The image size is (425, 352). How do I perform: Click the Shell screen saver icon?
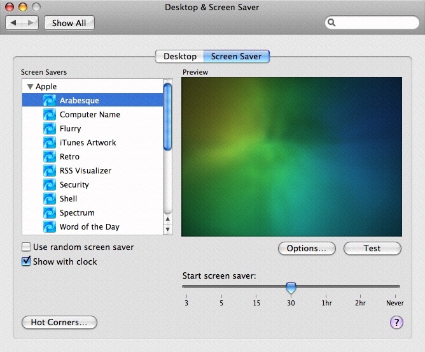pos(50,198)
